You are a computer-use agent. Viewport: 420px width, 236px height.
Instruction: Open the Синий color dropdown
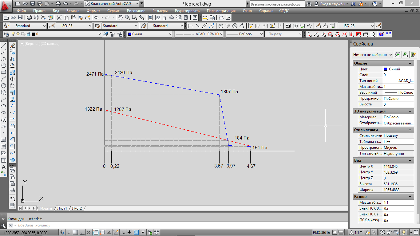149,34
